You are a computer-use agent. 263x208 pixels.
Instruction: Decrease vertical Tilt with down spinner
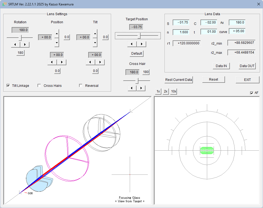click(95, 42)
